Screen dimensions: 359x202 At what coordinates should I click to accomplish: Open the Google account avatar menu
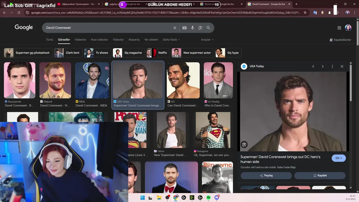click(348, 28)
